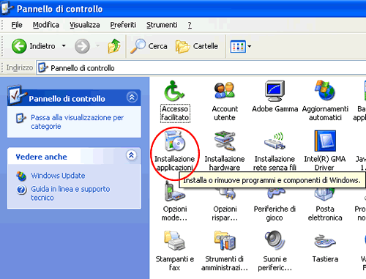Open Intel(R) GMA Driver icon

click(325, 141)
